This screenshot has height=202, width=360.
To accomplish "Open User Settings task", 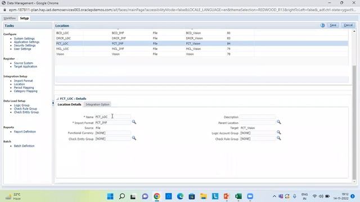I will (22, 49).
